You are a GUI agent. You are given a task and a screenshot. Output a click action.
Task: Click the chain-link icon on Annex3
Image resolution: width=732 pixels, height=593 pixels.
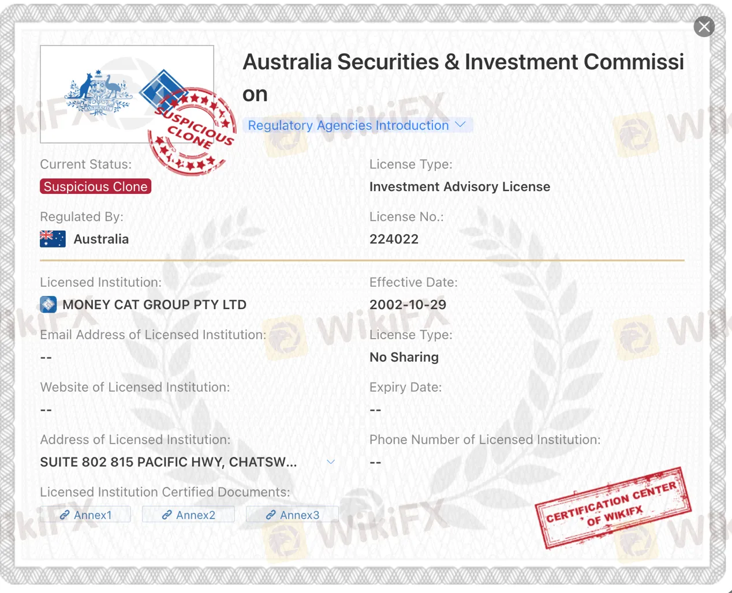(x=270, y=515)
